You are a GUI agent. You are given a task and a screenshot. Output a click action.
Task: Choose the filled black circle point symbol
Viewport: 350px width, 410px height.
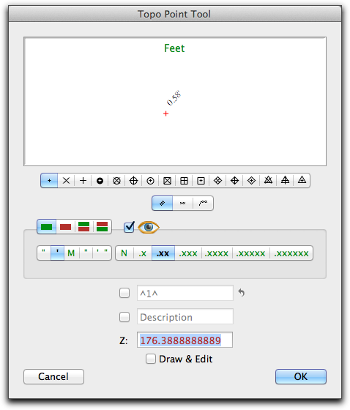coord(100,181)
